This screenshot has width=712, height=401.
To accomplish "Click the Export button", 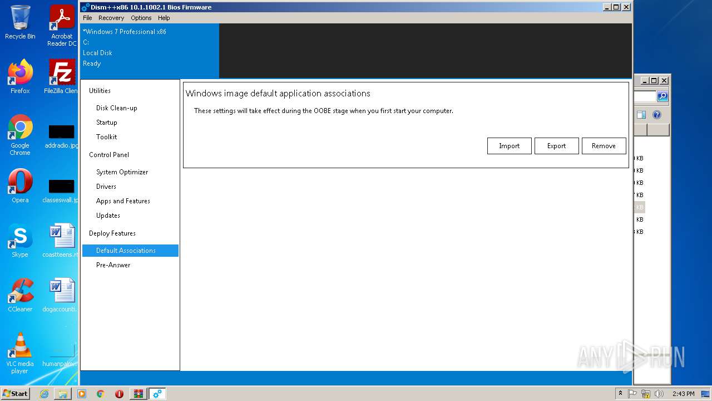I will [x=557, y=146].
